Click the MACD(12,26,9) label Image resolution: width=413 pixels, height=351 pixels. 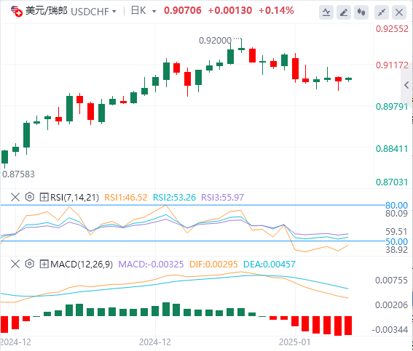click(x=82, y=264)
